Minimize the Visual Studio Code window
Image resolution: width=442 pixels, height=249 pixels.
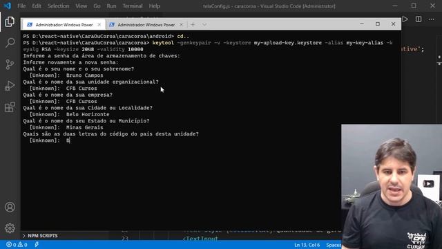tap(395, 6)
